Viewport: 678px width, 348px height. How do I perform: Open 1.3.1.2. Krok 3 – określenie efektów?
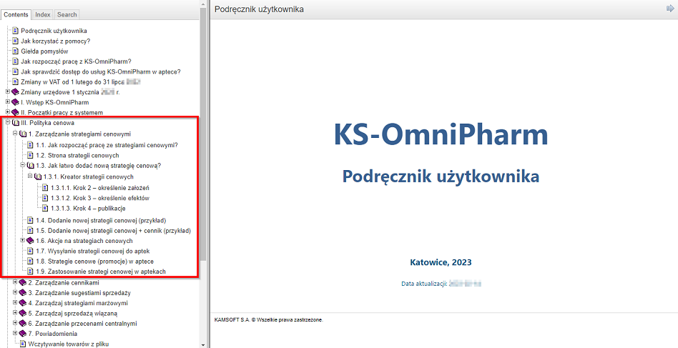point(100,198)
